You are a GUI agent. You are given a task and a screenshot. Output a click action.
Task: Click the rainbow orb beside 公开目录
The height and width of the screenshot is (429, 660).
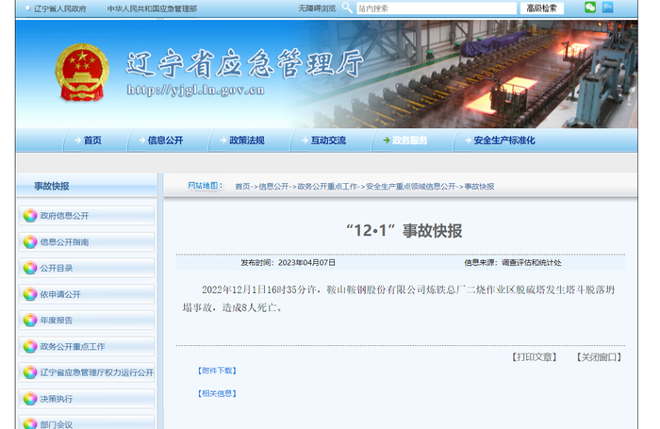coord(30,268)
